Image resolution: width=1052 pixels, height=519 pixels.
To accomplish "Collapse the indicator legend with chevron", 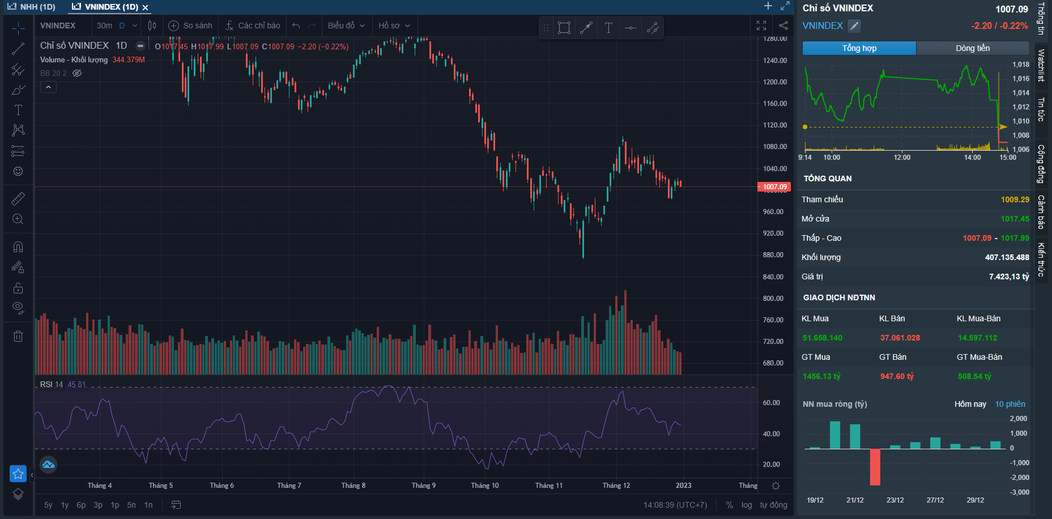I will tap(48, 87).
